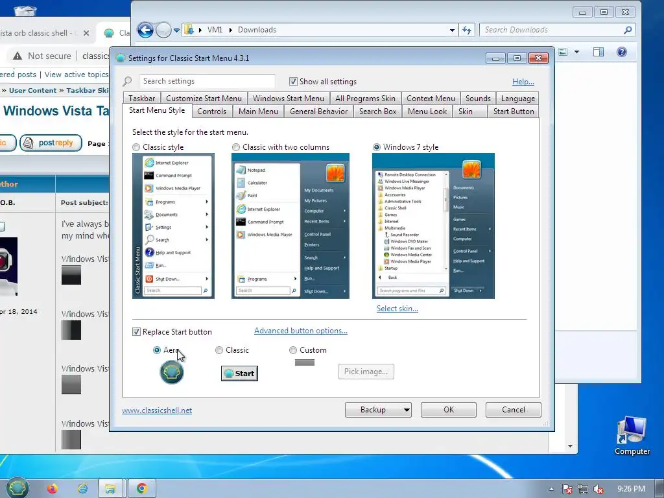Uncheck Replace Start button checkbox
664x498 pixels.
[136, 332]
